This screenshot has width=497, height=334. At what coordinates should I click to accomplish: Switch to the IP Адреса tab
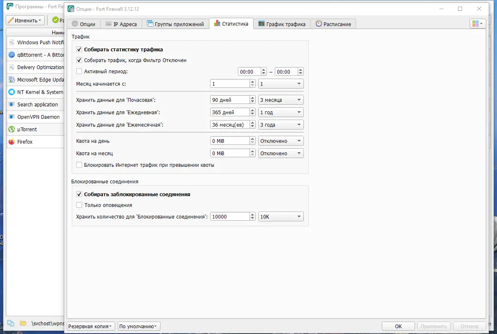[121, 24]
